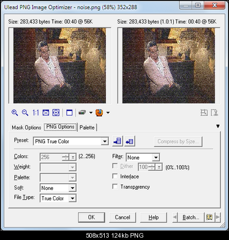
Task: Preview in Firefox browser icon
Action: coord(100,113)
